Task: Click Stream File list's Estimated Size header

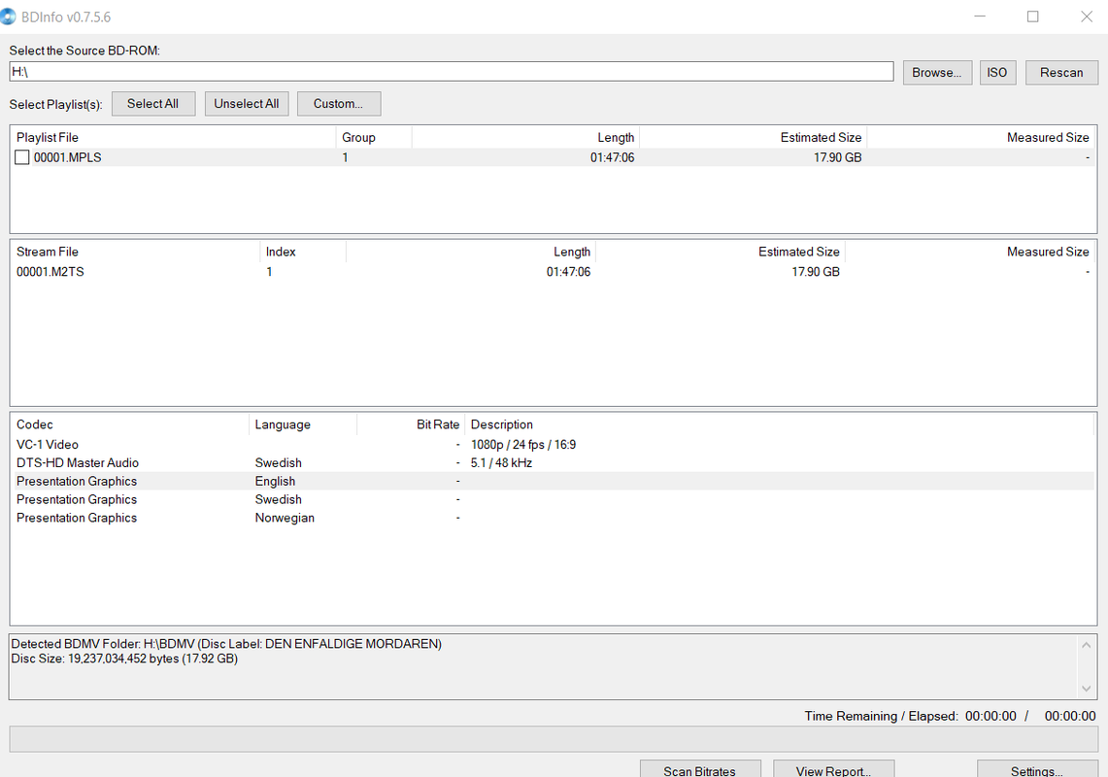Action: [721, 252]
